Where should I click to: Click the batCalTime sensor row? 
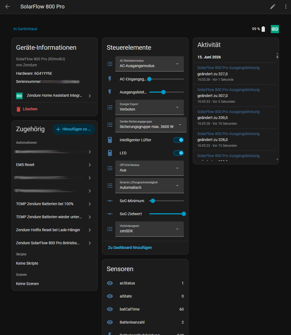145,309
